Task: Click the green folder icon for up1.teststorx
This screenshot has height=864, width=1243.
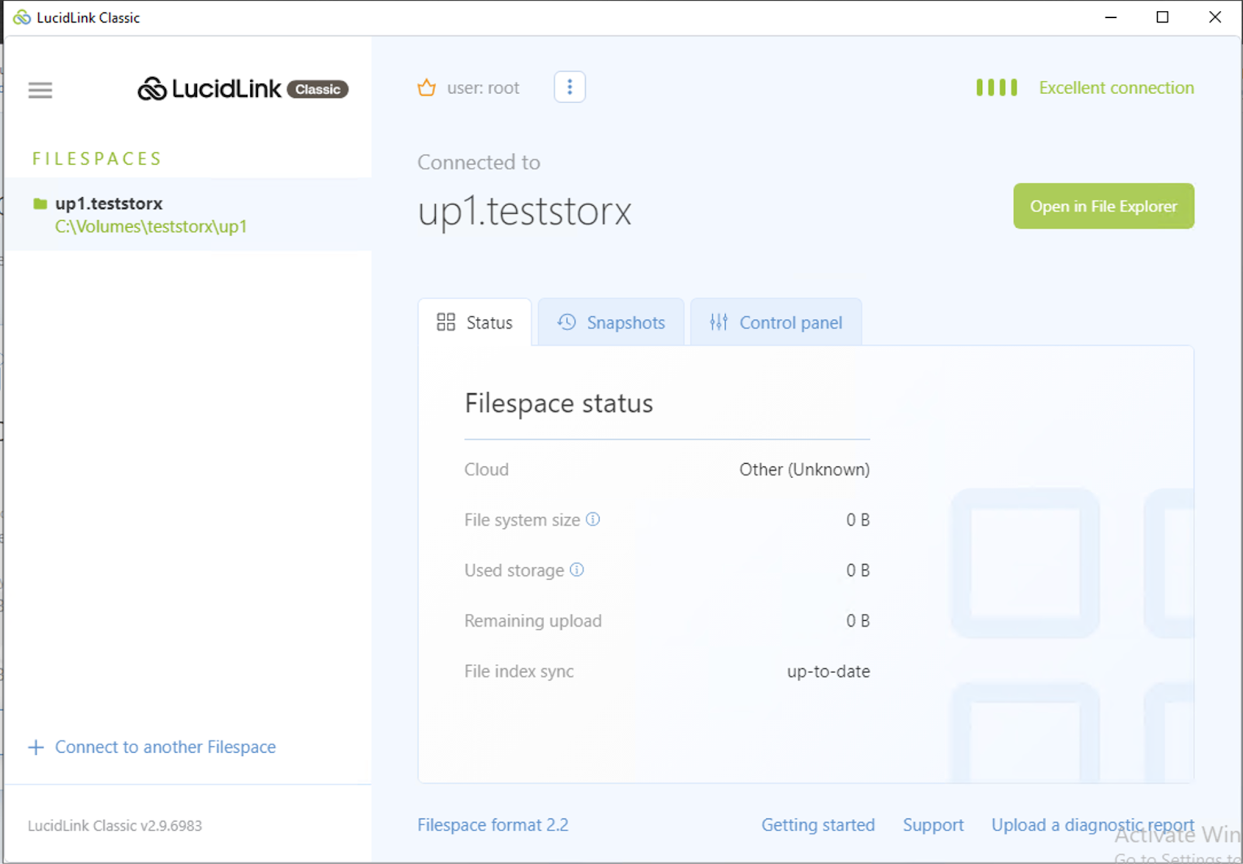Action: [x=40, y=204]
